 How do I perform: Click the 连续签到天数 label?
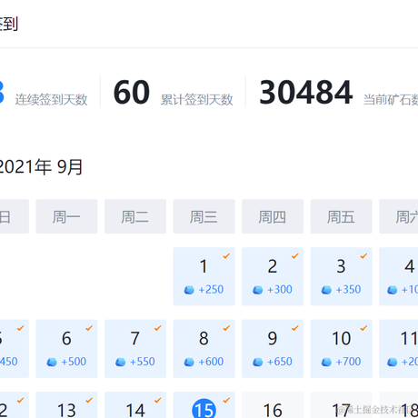click(x=51, y=100)
